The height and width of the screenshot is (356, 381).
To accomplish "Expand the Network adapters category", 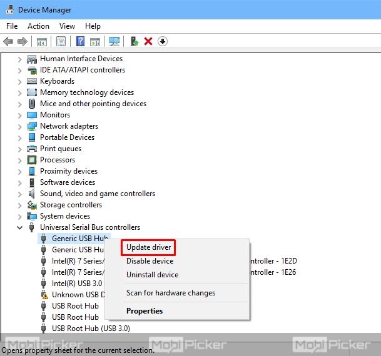I will (x=20, y=126).
